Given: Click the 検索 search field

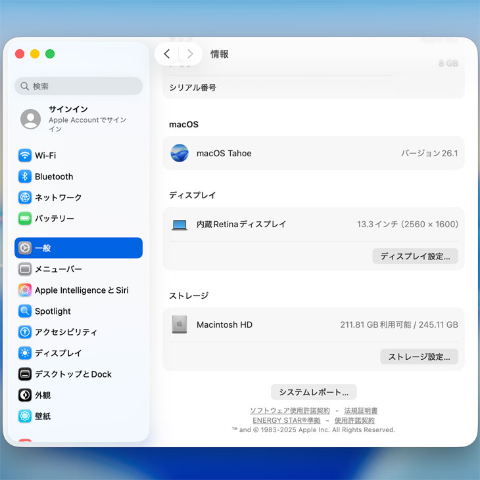Looking at the screenshot, I should (78, 86).
